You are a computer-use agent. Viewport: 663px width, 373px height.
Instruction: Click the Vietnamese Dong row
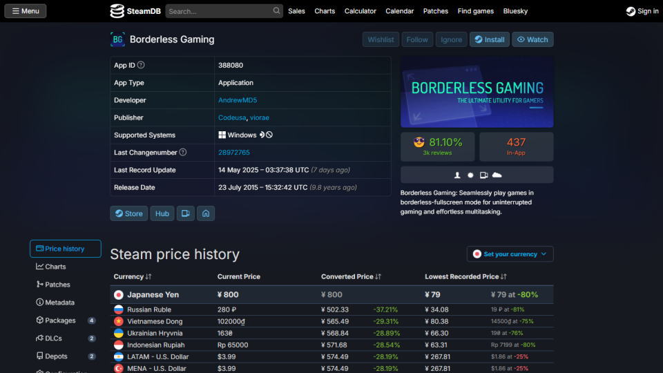(x=331, y=321)
